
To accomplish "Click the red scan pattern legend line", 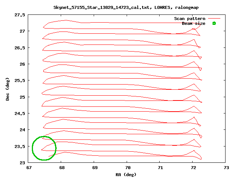I will click(214, 18).
